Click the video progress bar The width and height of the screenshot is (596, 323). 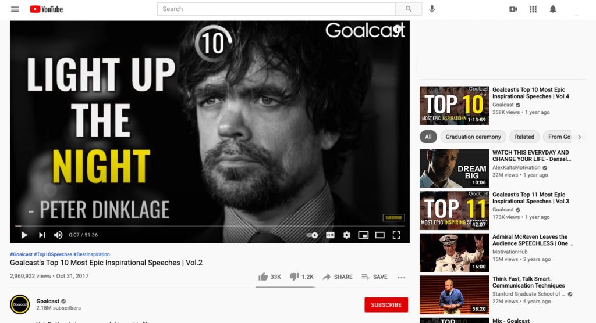(x=210, y=226)
